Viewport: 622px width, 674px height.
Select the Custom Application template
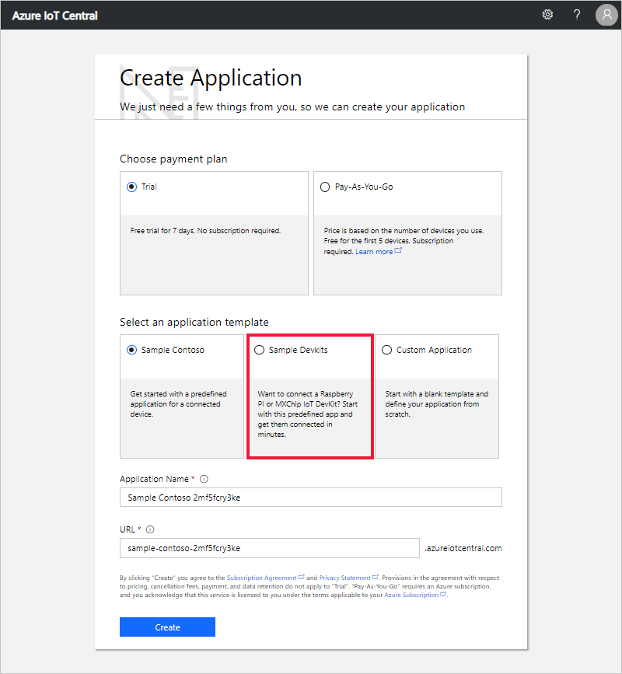(x=387, y=350)
